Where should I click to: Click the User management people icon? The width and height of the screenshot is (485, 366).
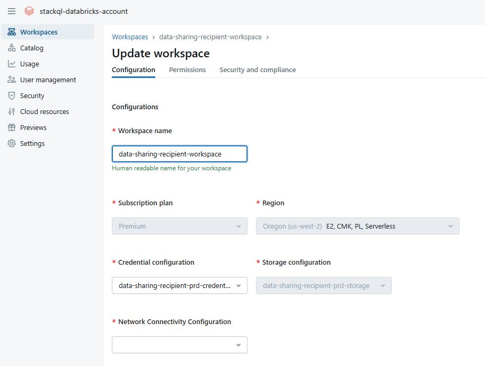[11, 80]
